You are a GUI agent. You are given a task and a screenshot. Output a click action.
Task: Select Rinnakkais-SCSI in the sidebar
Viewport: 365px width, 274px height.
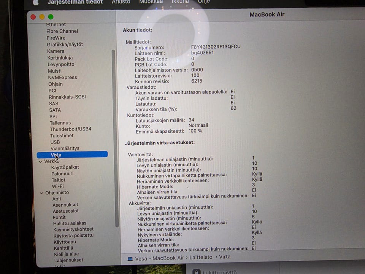67,97
